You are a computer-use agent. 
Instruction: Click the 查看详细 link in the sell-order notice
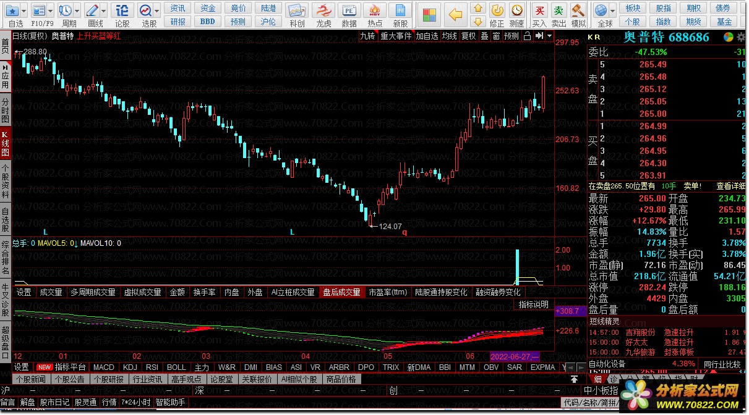click(x=730, y=186)
